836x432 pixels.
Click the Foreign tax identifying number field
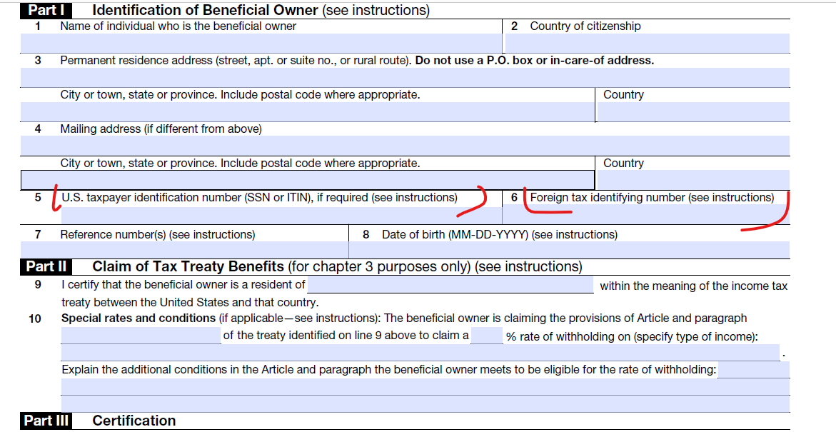click(x=647, y=215)
